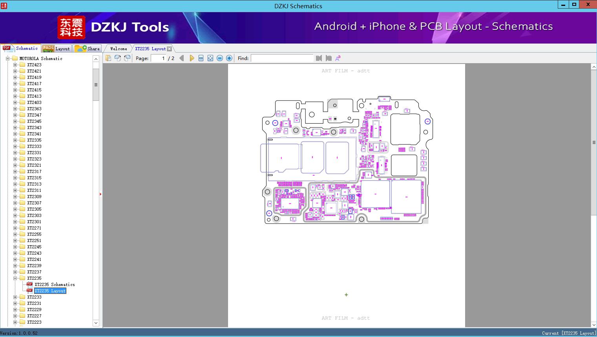This screenshot has height=337, width=597.
Task: Click the DZKJ logo in the banner
Action: pyautogui.click(x=71, y=27)
